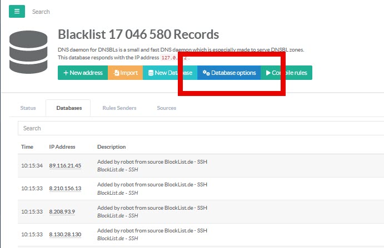This screenshot has width=384, height=248.
Task: Create a New Database
Action: [x=169, y=73]
